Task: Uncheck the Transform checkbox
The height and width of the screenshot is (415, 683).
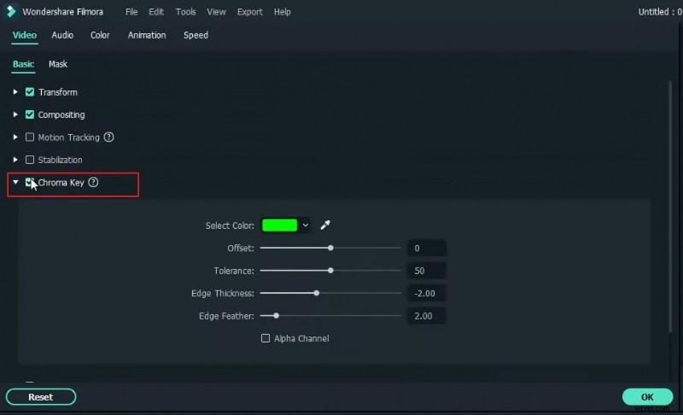Action: click(30, 92)
